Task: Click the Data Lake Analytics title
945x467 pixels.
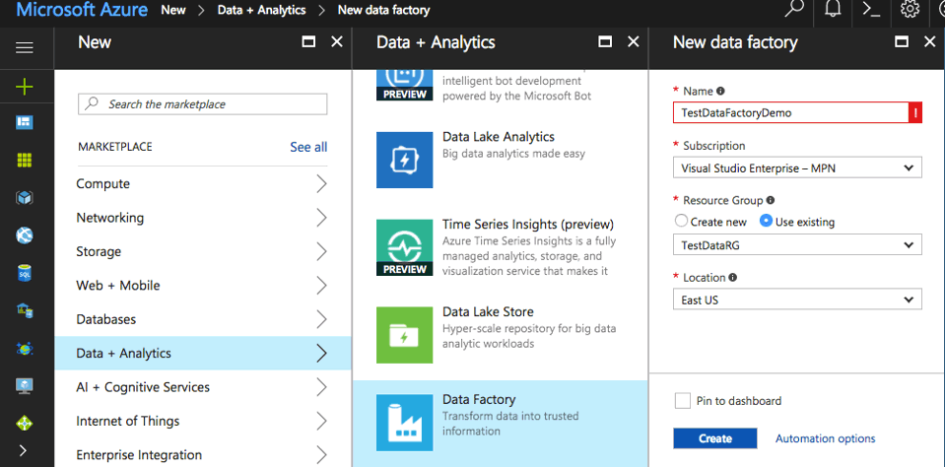Action: click(x=499, y=137)
